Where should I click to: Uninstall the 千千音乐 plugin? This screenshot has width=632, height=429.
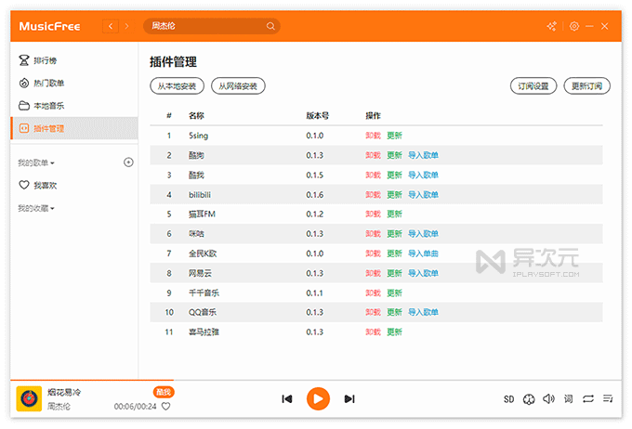(373, 292)
